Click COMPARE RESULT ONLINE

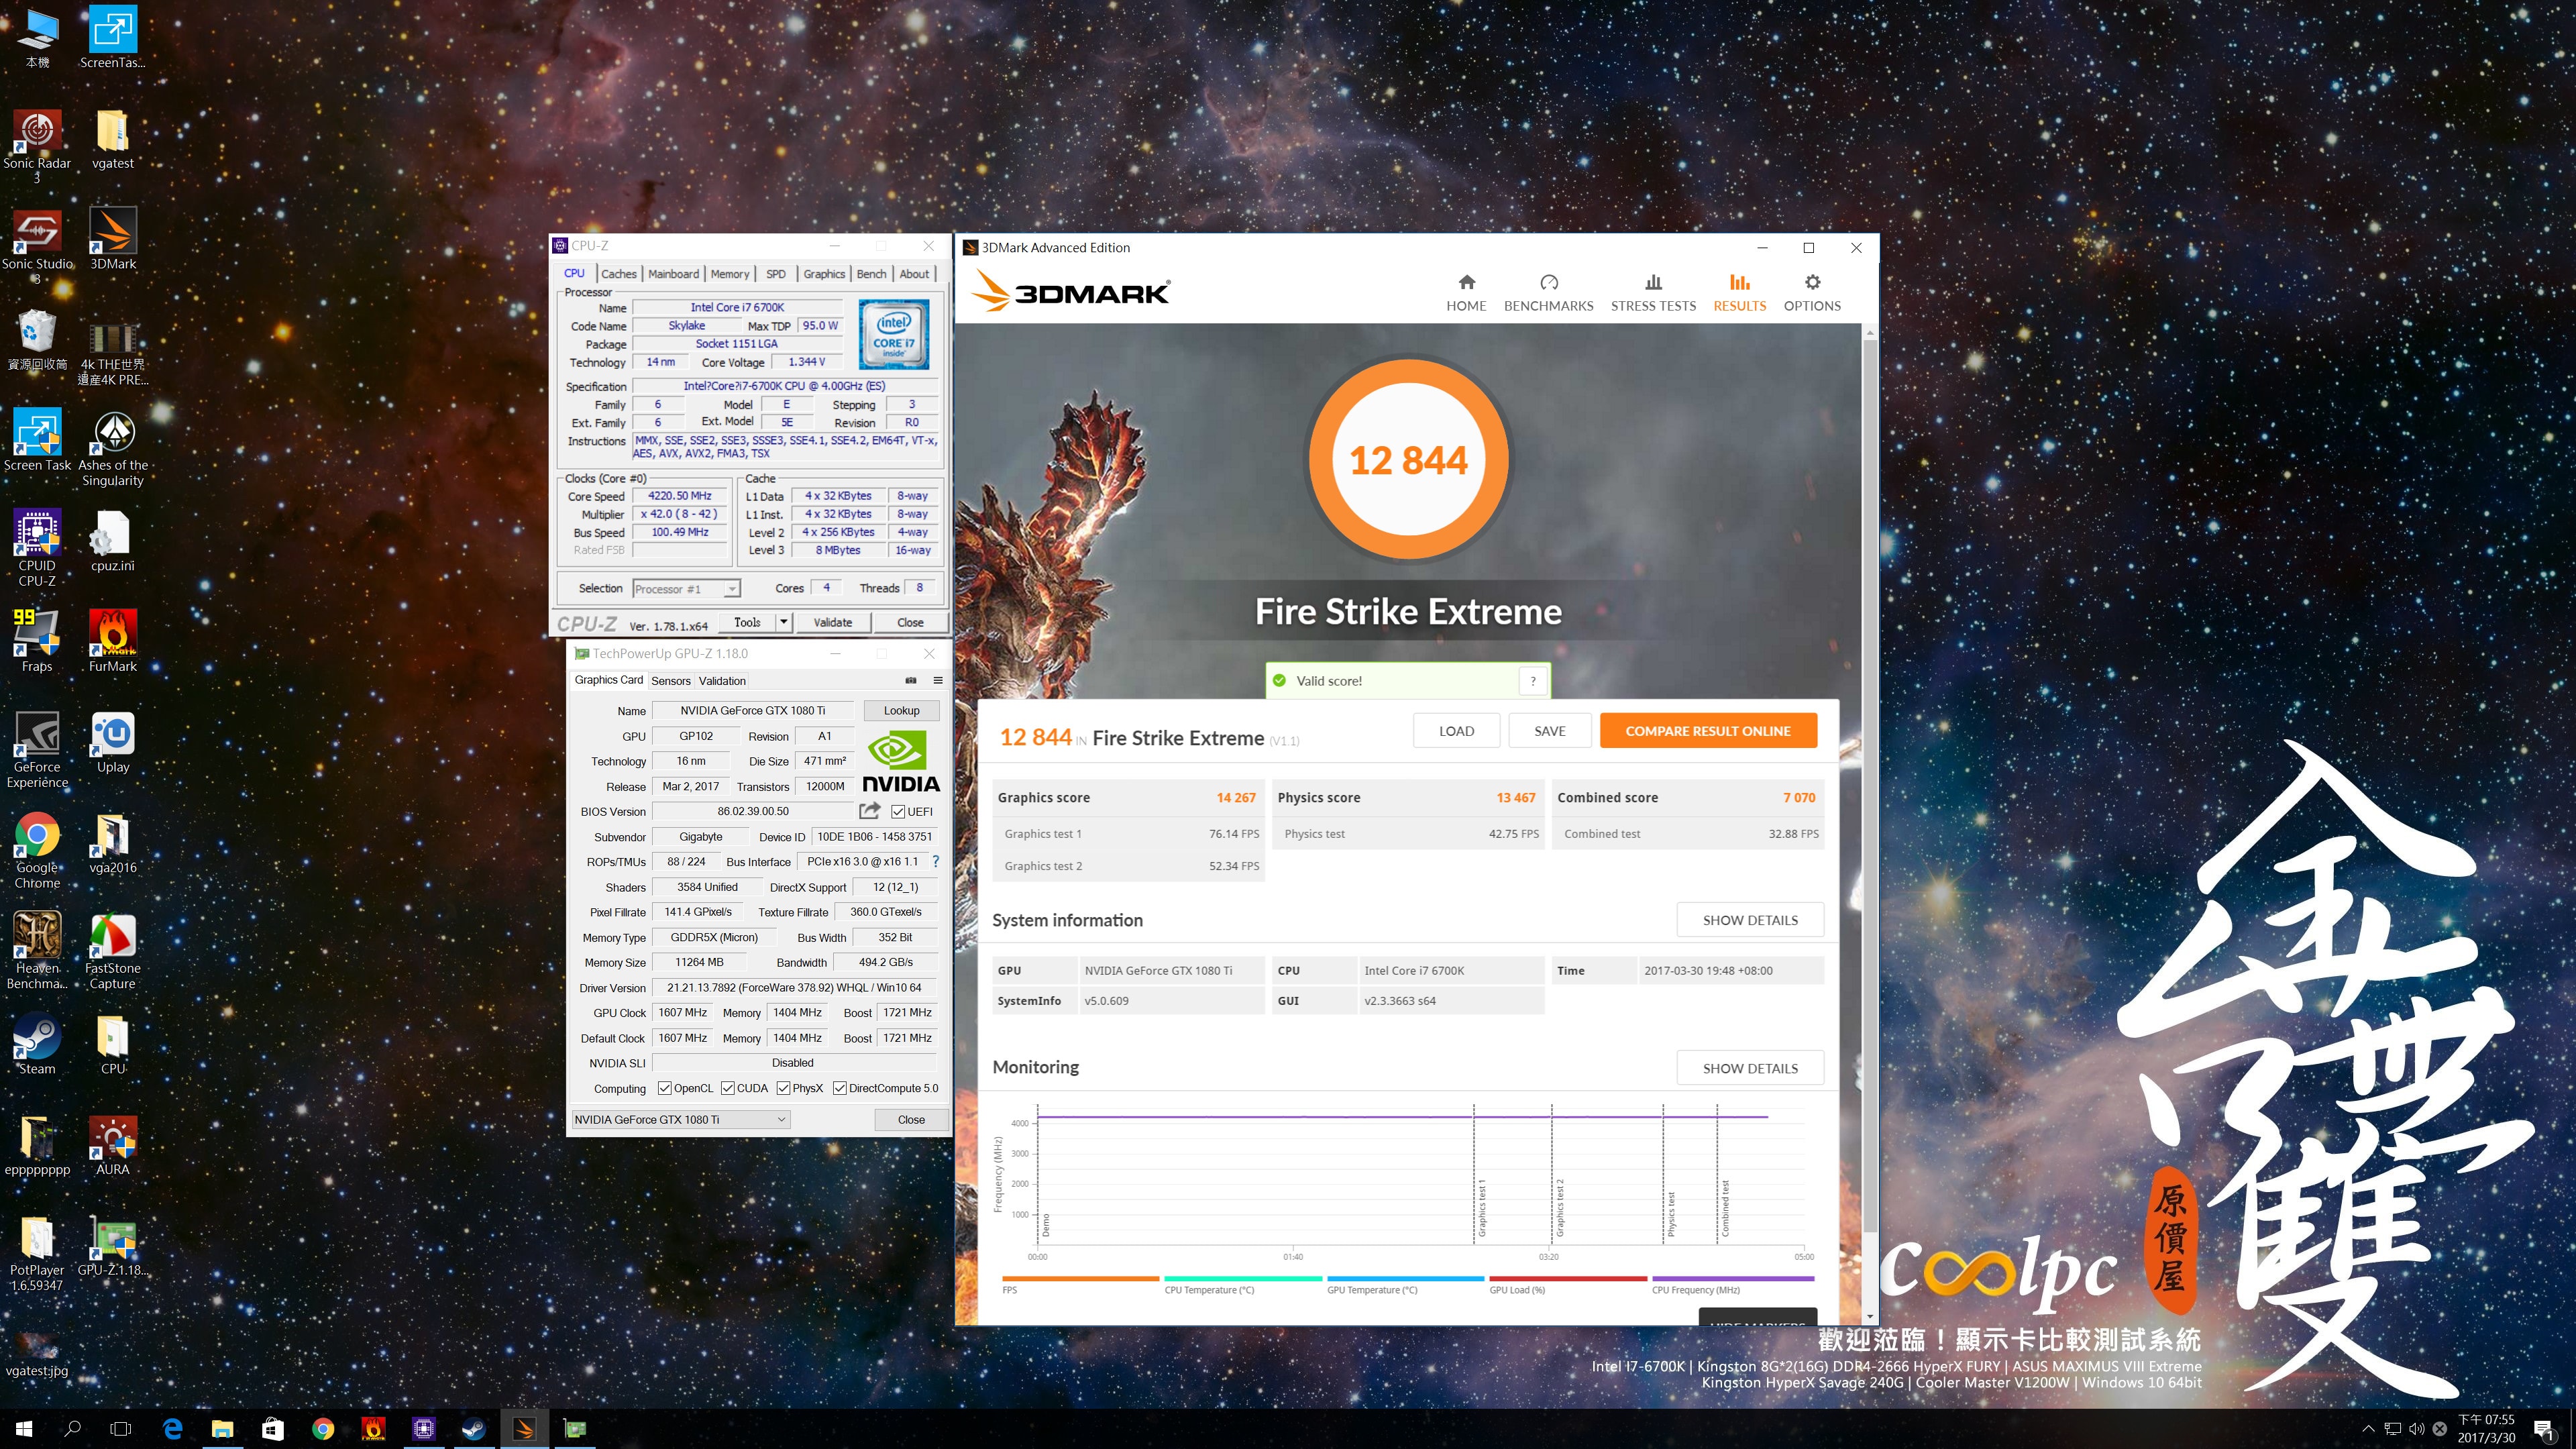[1707, 731]
